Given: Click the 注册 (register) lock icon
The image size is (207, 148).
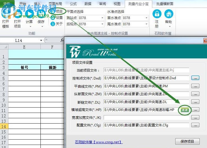Looking at the screenshot, I should coord(157,14).
